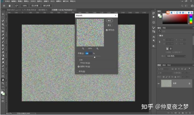The width and height of the screenshot is (194, 115).
Task: Open the Brush settings panel icon
Action: (154, 28)
